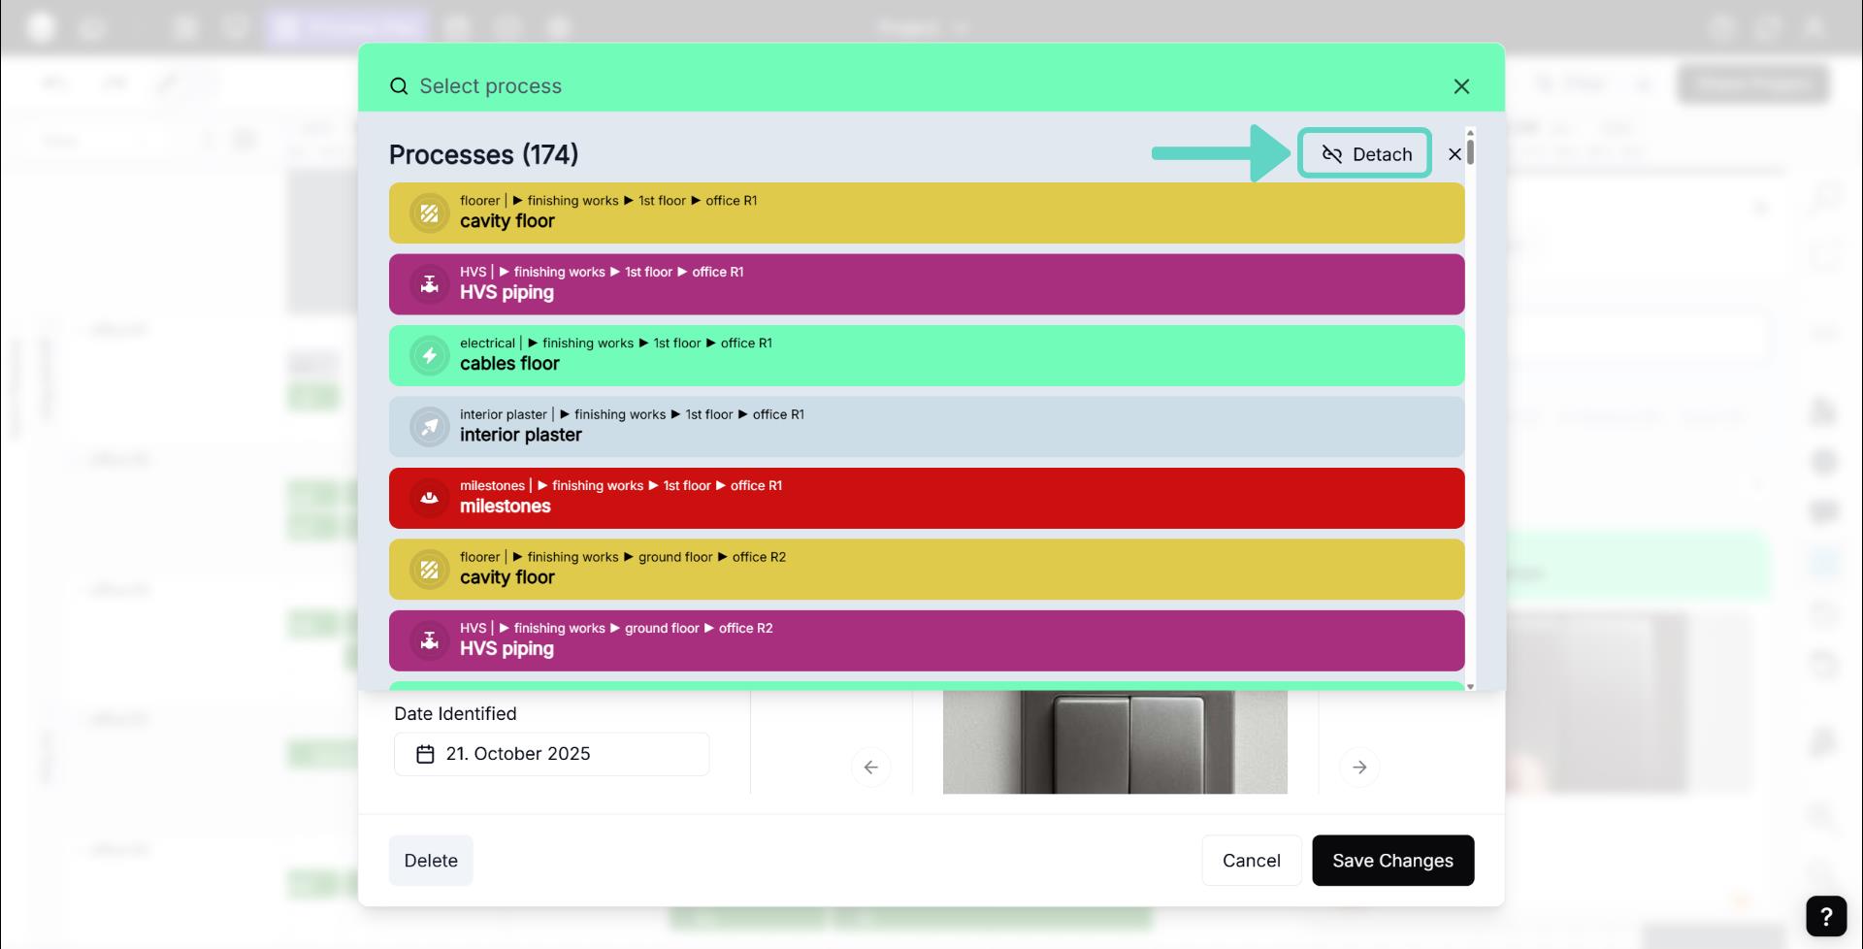This screenshot has height=949, width=1863.
Task: Click the HVS piping icon for office R2
Action: (x=429, y=640)
